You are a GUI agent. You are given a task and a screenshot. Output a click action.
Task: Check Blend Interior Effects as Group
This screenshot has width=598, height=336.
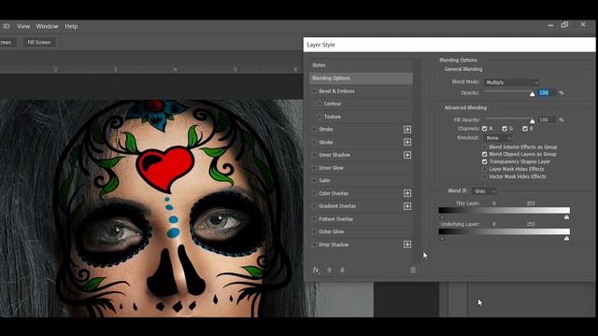(484, 147)
